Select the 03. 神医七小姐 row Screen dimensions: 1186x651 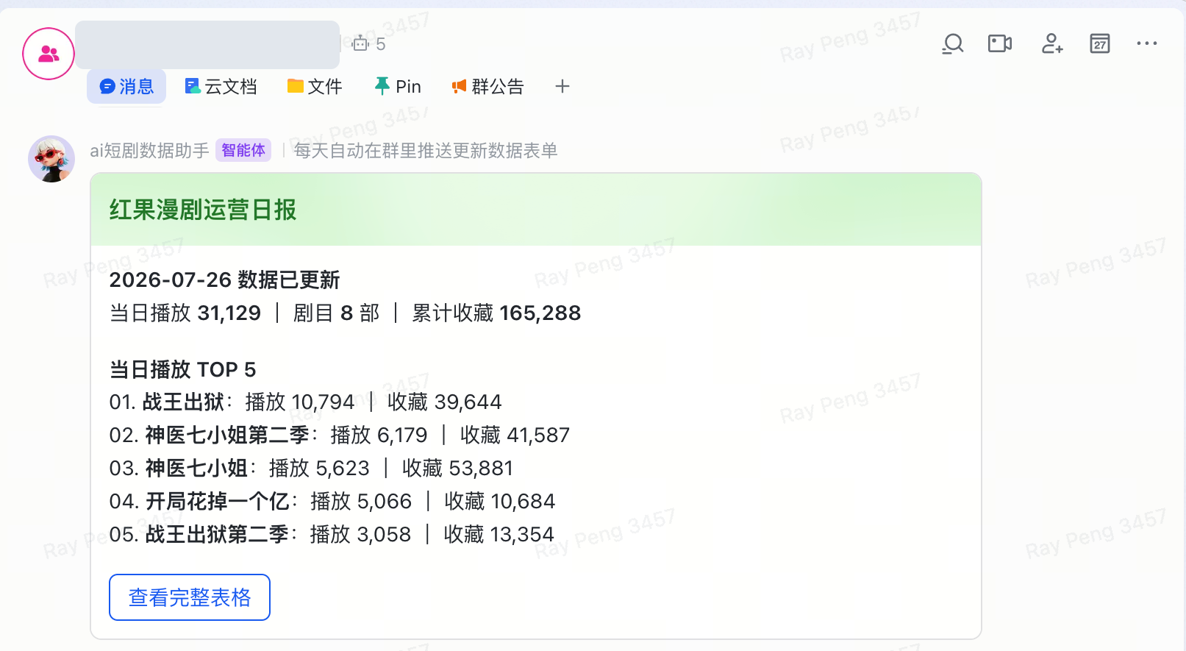(311, 469)
